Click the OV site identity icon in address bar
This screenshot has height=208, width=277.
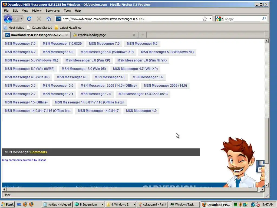[x=58, y=19]
